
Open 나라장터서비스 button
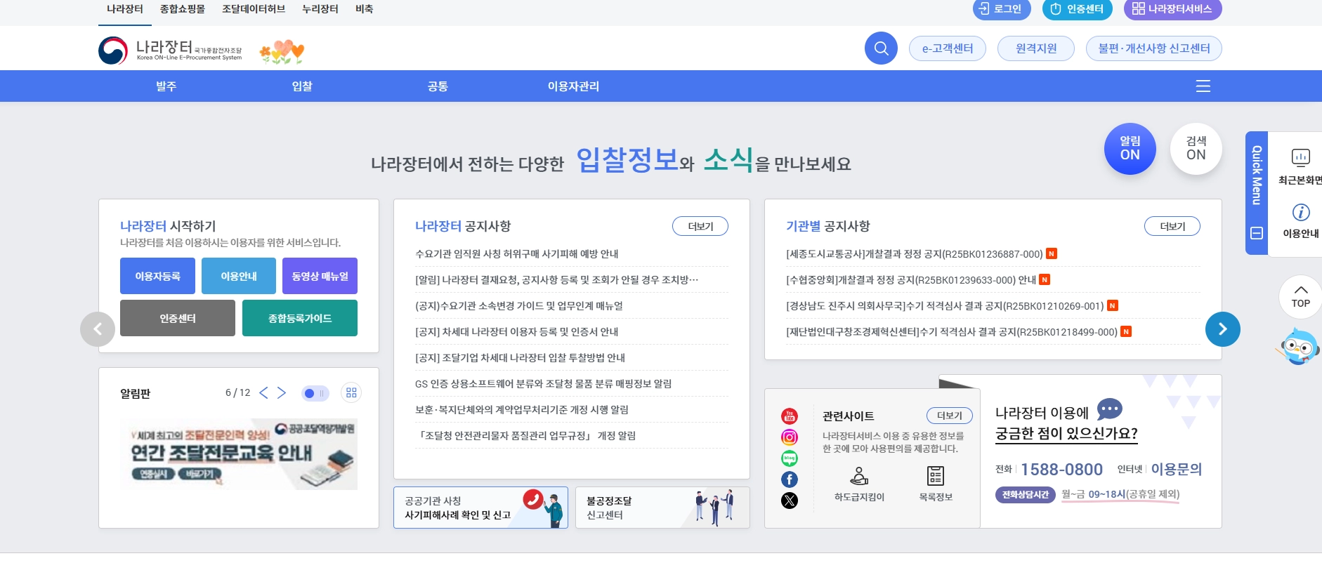tap(1173, 9)
